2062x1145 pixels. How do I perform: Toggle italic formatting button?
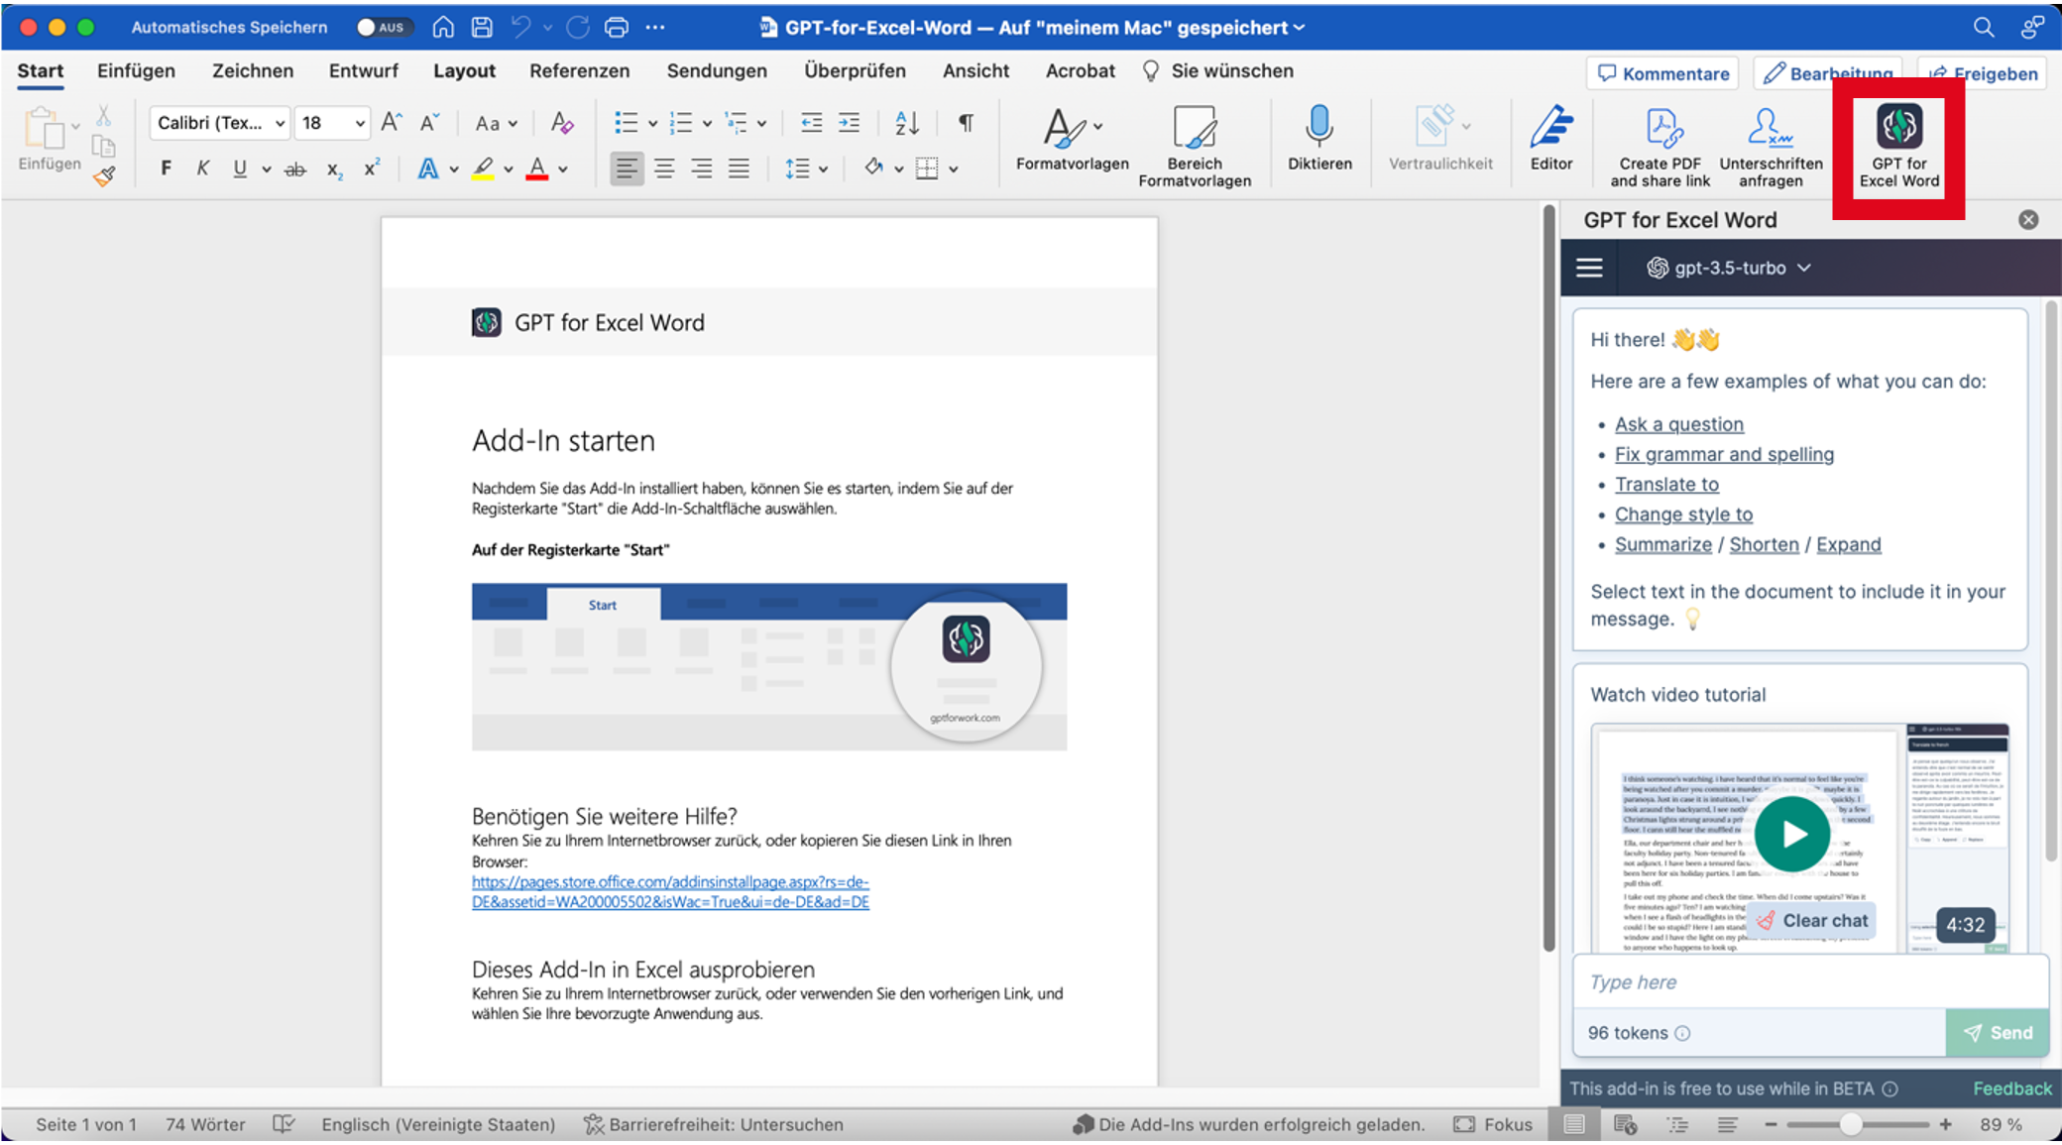tap(203, 168)
